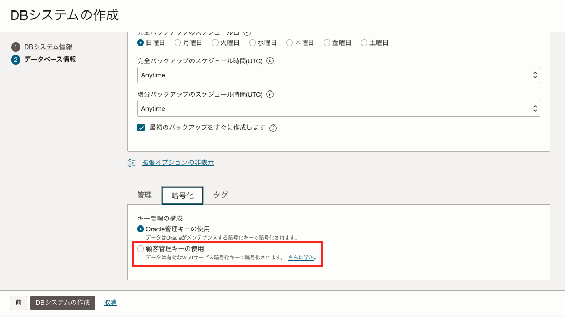
Task: Choose 土曜日 radio option
Action: click(365, 43)
